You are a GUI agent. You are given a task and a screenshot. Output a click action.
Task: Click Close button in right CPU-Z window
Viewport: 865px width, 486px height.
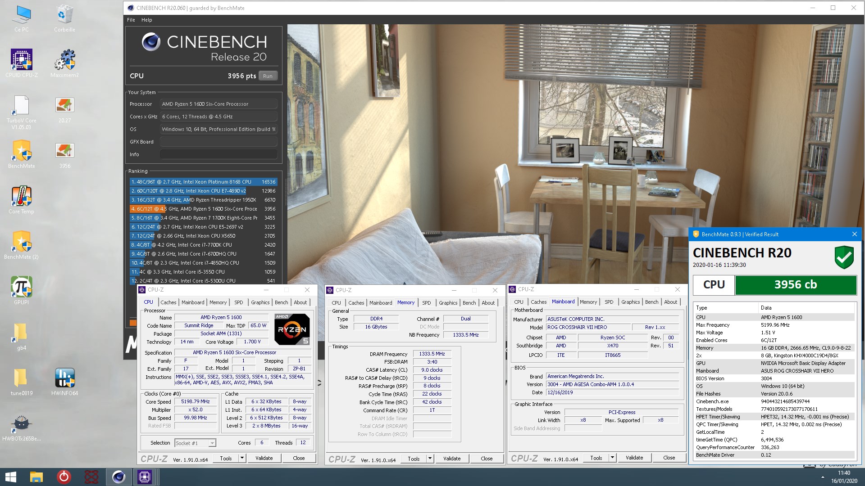tap(669, 458)
